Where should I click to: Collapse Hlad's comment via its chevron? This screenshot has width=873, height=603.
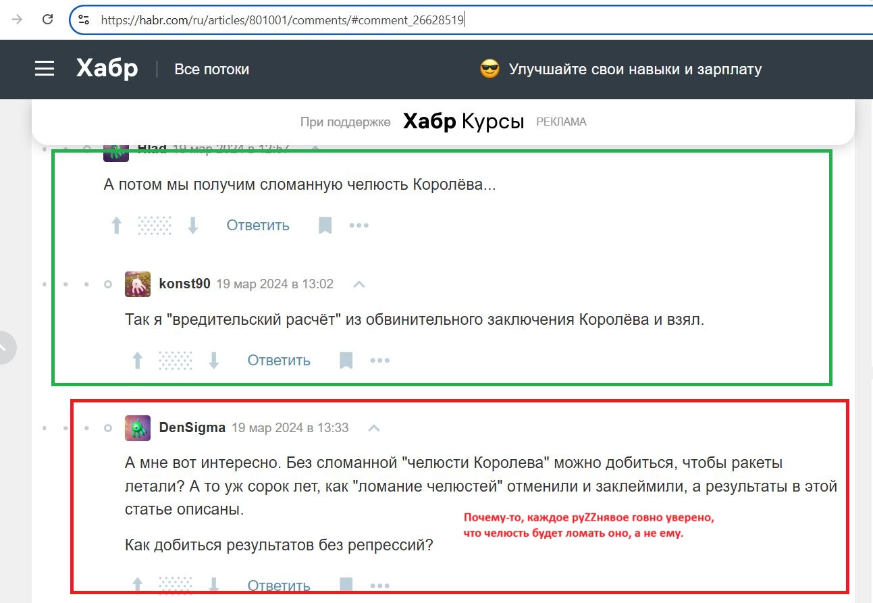pyautogui.click(x=315, y=150)
